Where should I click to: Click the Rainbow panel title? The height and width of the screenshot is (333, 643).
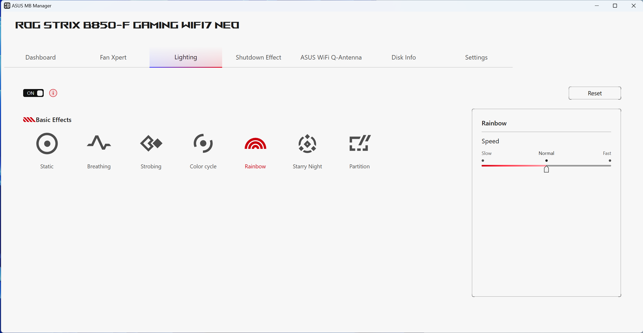pyautogui.click(x=494, y=123)
